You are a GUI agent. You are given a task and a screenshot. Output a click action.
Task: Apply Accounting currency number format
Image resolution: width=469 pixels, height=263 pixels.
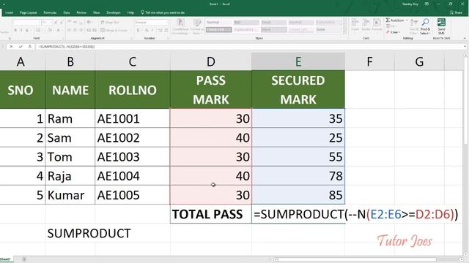tap(139, 30)
